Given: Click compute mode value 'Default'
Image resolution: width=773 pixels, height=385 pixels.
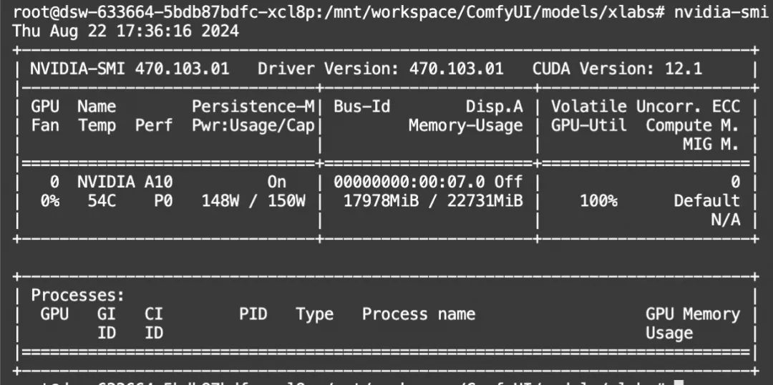Looking at the screenshot, I should tap(707, 201).
